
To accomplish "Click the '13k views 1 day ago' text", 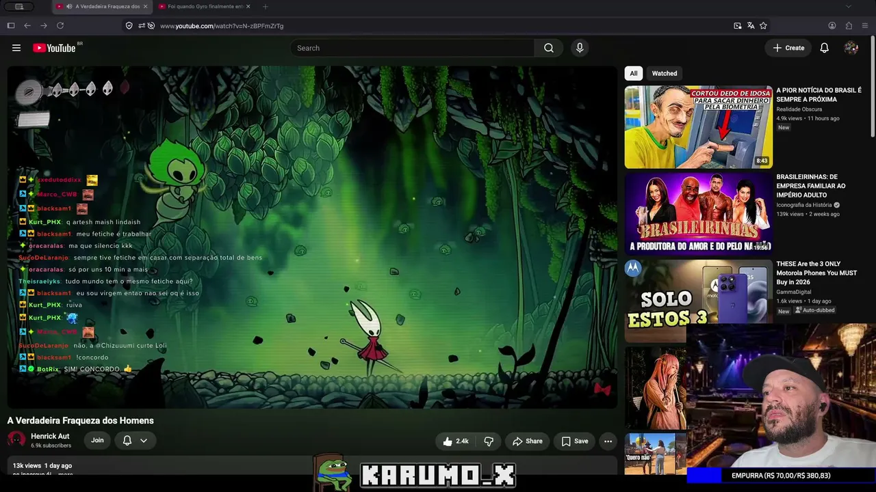I will tap(42, 465).
